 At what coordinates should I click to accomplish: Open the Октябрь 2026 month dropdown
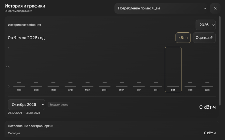click(26, 105)
